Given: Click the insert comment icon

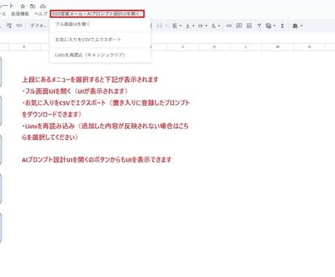Looking at the screenshot, I should pos(239,26).
